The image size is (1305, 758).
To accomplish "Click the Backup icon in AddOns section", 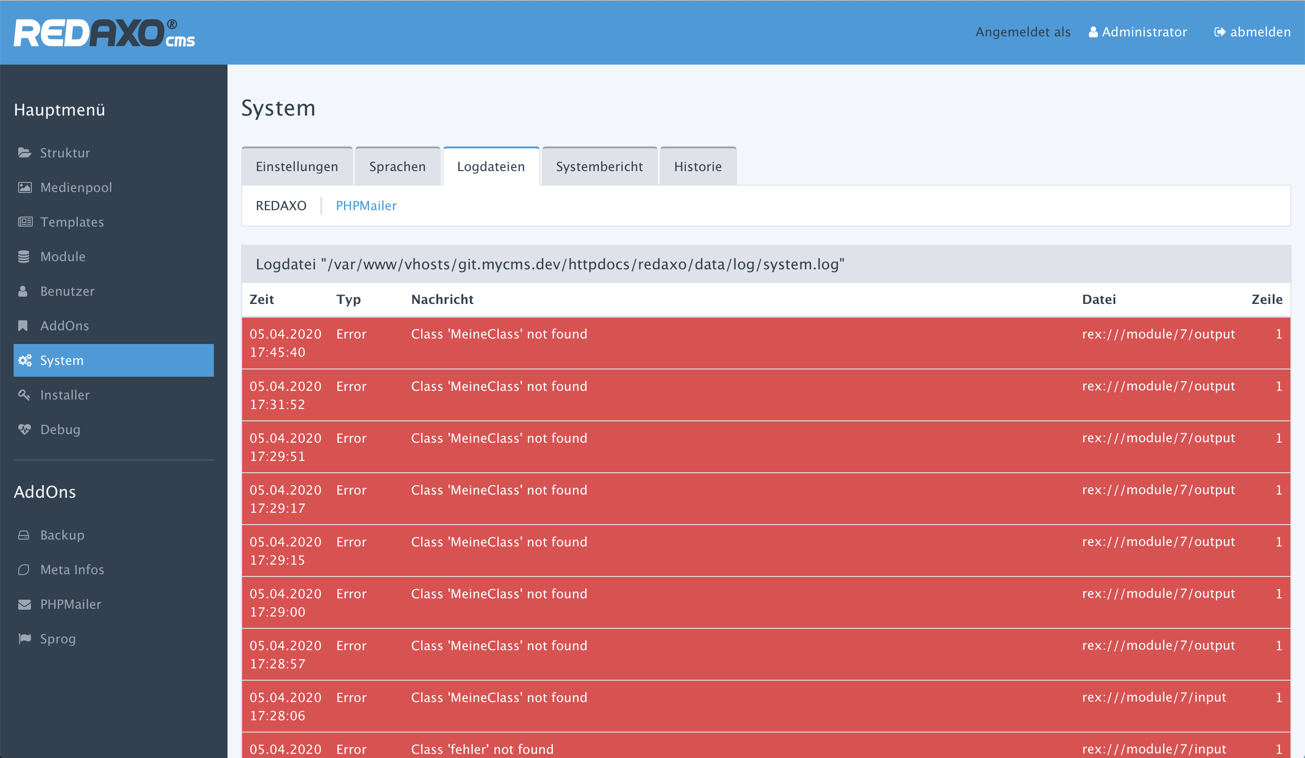I will pos(25,534).
